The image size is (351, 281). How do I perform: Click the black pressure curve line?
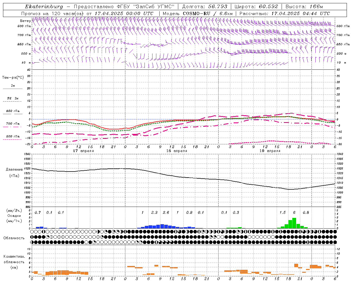(x=184, y=177)
